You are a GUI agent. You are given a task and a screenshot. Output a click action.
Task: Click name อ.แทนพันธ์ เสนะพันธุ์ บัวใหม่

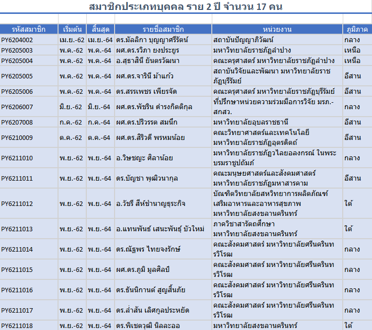click(160, 229)
